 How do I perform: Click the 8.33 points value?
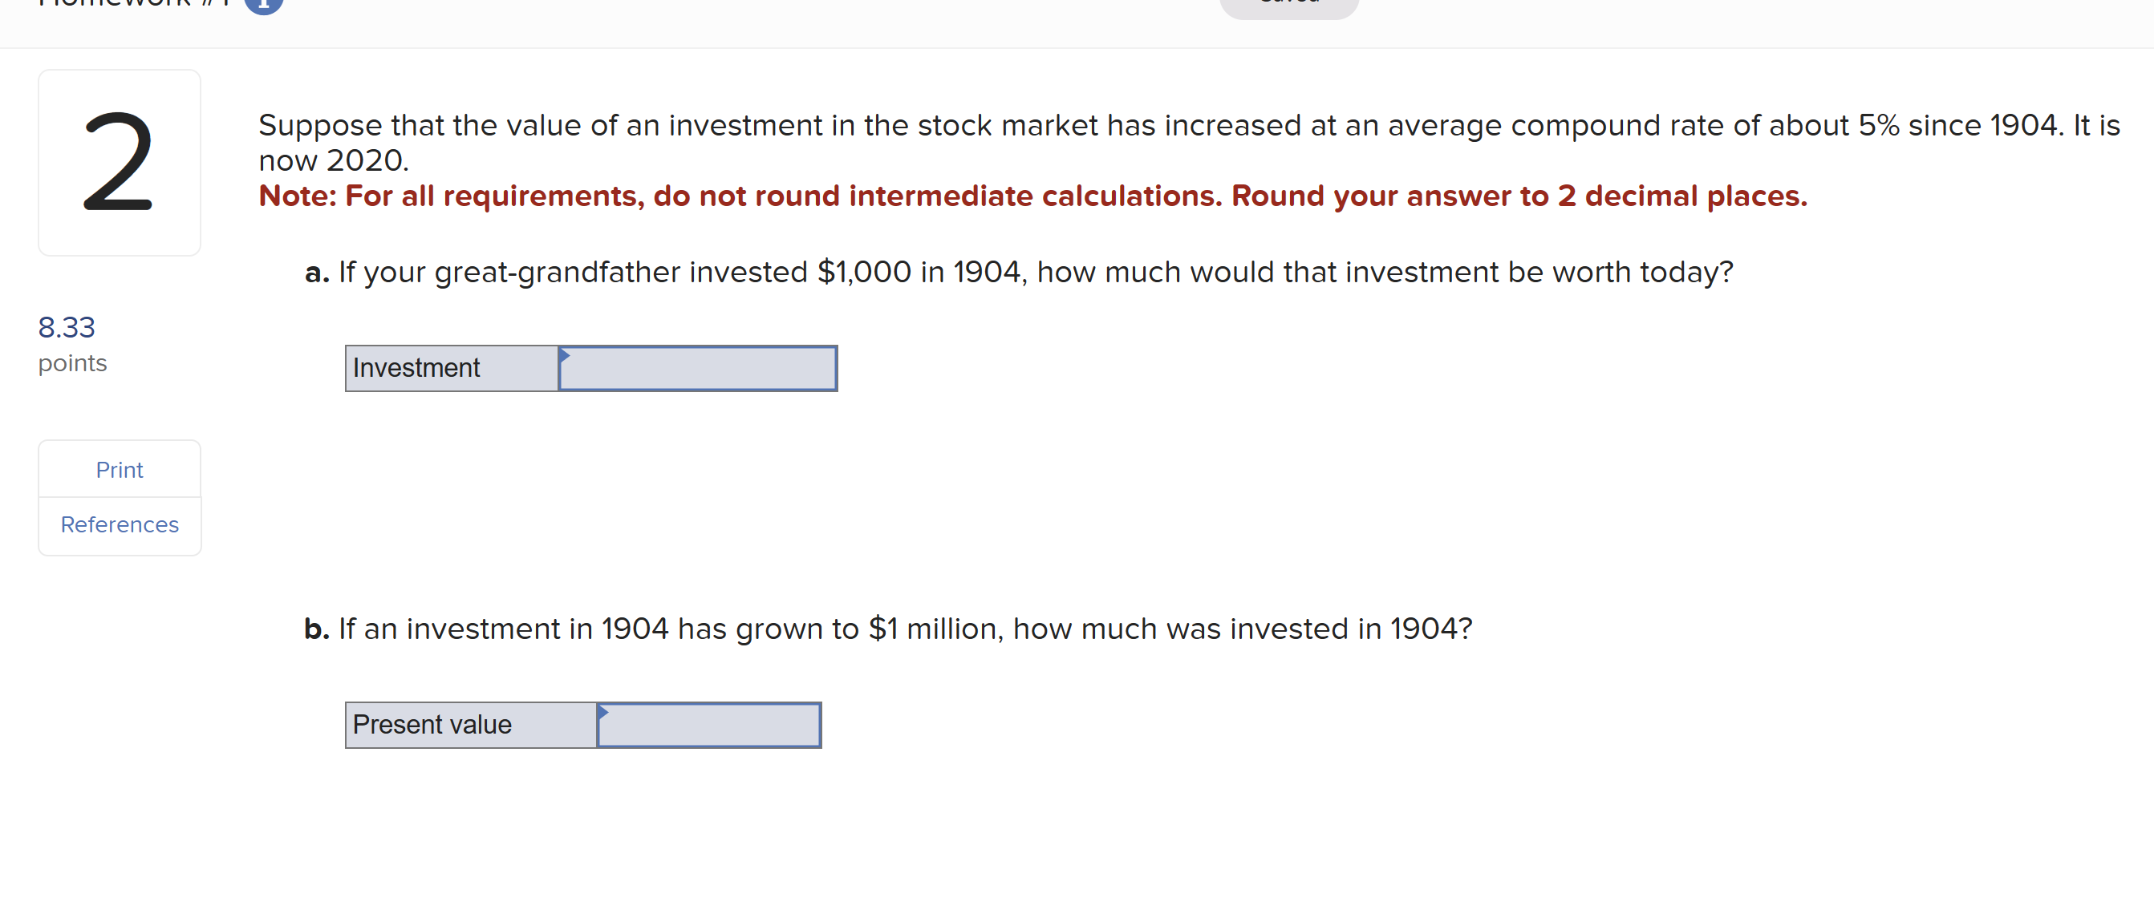point(66,327)
